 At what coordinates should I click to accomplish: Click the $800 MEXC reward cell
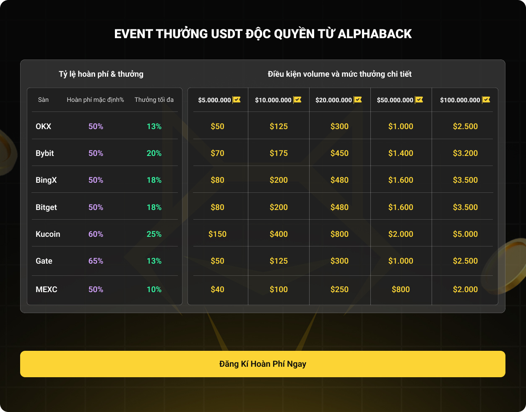pyautogui.click(x=401, y=289)
